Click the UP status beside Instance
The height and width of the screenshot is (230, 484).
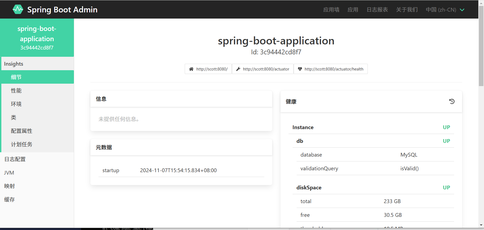(x=447, y=127)
